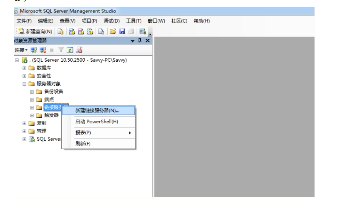Expand the 安全性 folder node
This screenshot has width=342, height=205.
pyautogui.click(x=24, y=76)
